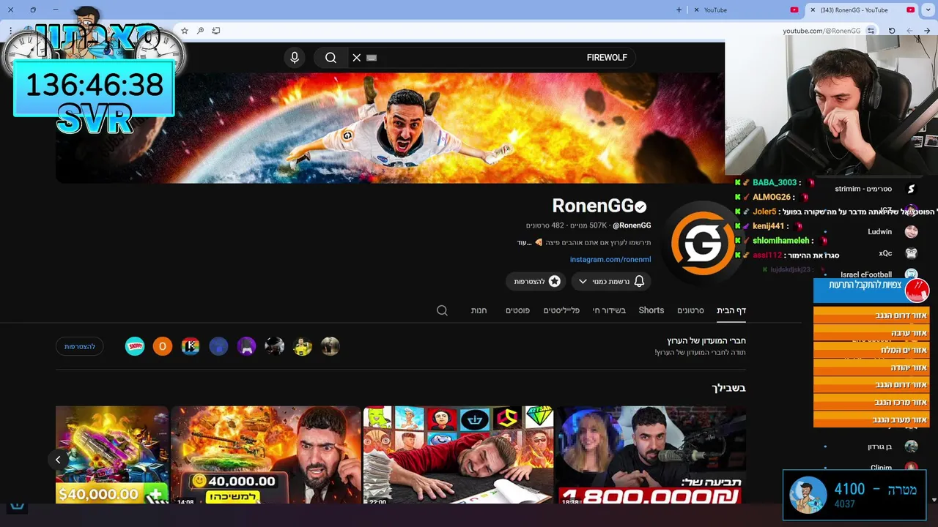Click the install/share icon beside the zoom icon
The height and width of the screenshot is (527, 938).
216,31
